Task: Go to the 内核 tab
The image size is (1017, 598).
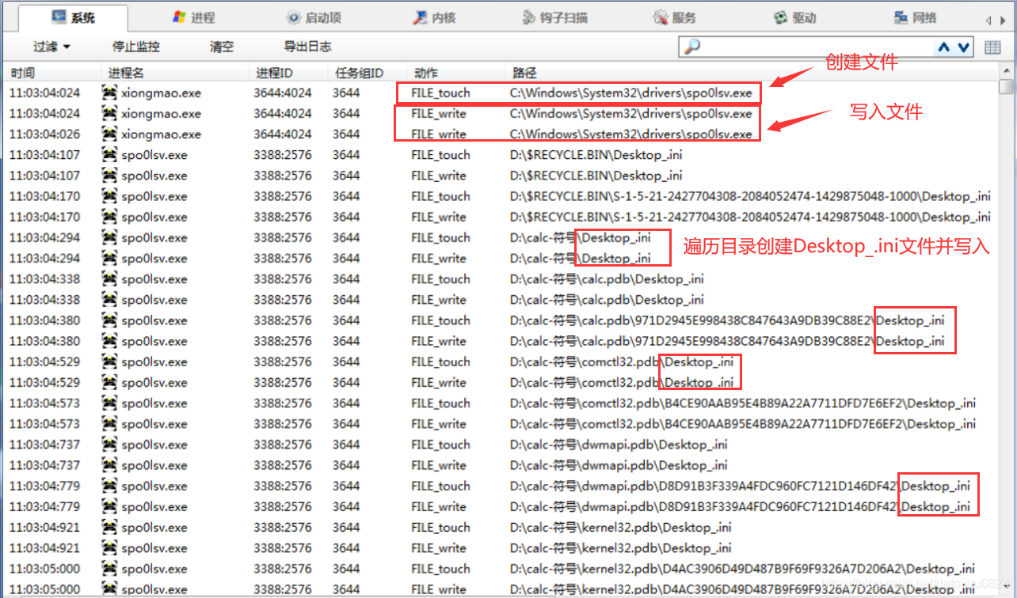Action: point(434,17)
